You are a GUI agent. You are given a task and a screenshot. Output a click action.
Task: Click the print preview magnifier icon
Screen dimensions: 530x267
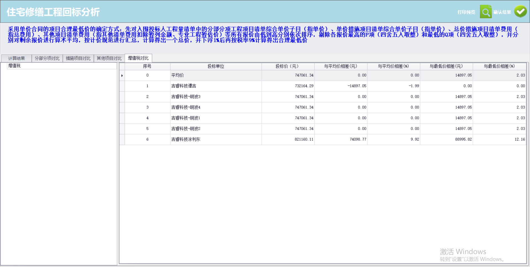coord(486,12)
